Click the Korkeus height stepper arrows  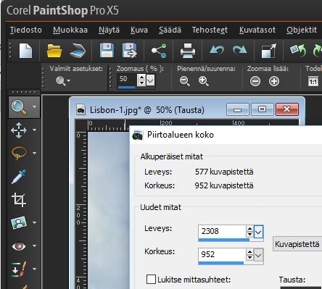(x=249, y=255)
